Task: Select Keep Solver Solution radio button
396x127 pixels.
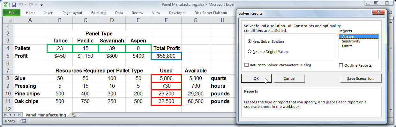Action: point(250,41)
